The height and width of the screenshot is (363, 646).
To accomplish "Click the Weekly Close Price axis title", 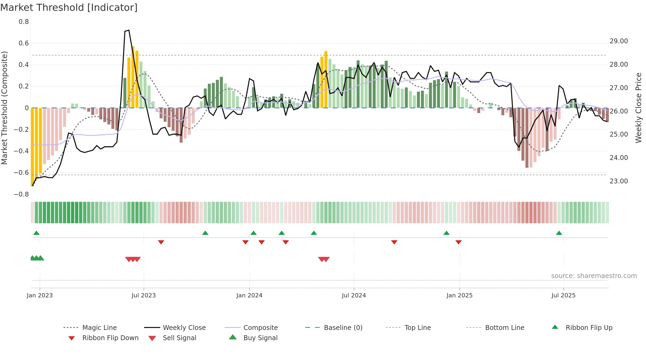I will pyautogui.click(x=639, y=108).
